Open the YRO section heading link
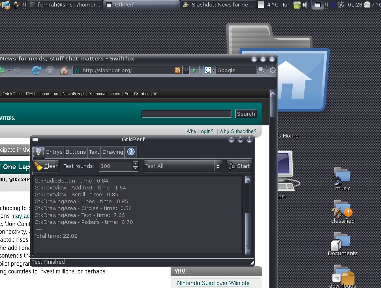This screenshot has height=288, width=381. tap(180, 271)
